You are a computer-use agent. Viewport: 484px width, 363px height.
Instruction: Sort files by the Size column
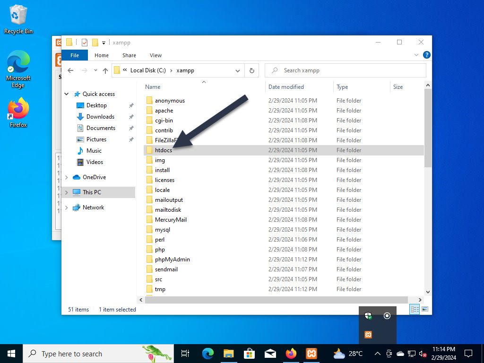[398, 87]
